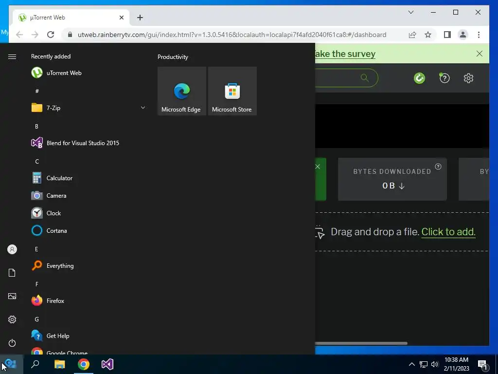Image resolution: width=498 pixels, height=374 pixels.
Task: Open Chrome profile avatar
Action: click(463, 35)
